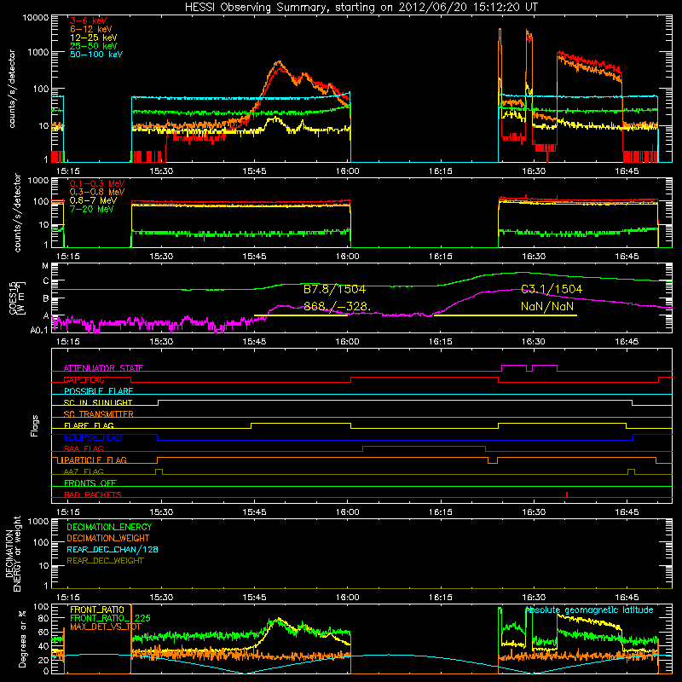682x682 pixels.
Task: Click the NaN/NaN position label
Action: (547, 306)
